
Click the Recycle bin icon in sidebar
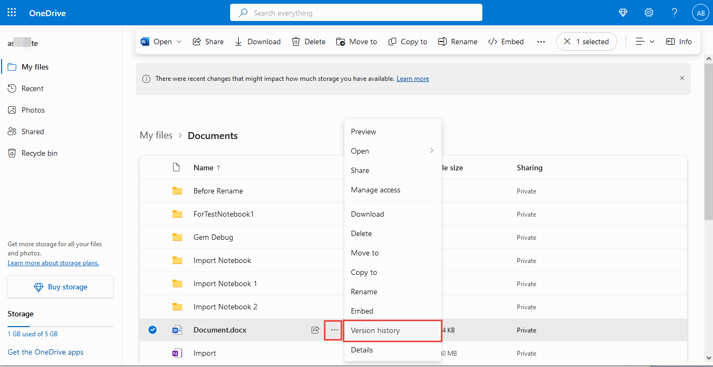tap(11, 153)
